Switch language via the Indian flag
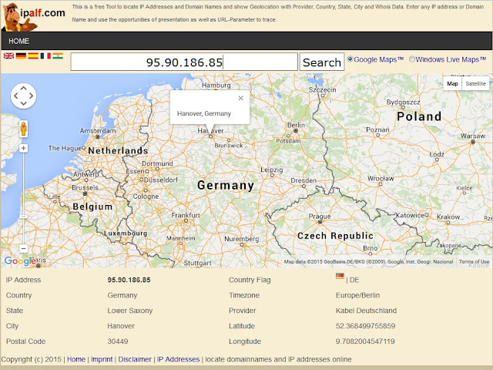 tap(58, 56)
